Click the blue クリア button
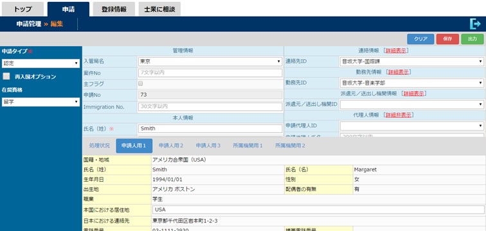The height and width of the screenshot is (231, 486). click(x=420, y=39)
